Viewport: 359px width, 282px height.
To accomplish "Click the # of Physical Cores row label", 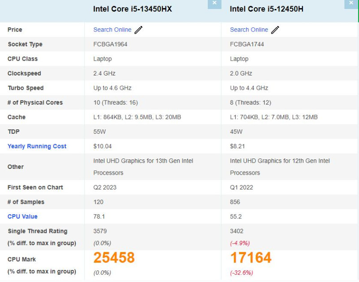I will click(35, 102).
